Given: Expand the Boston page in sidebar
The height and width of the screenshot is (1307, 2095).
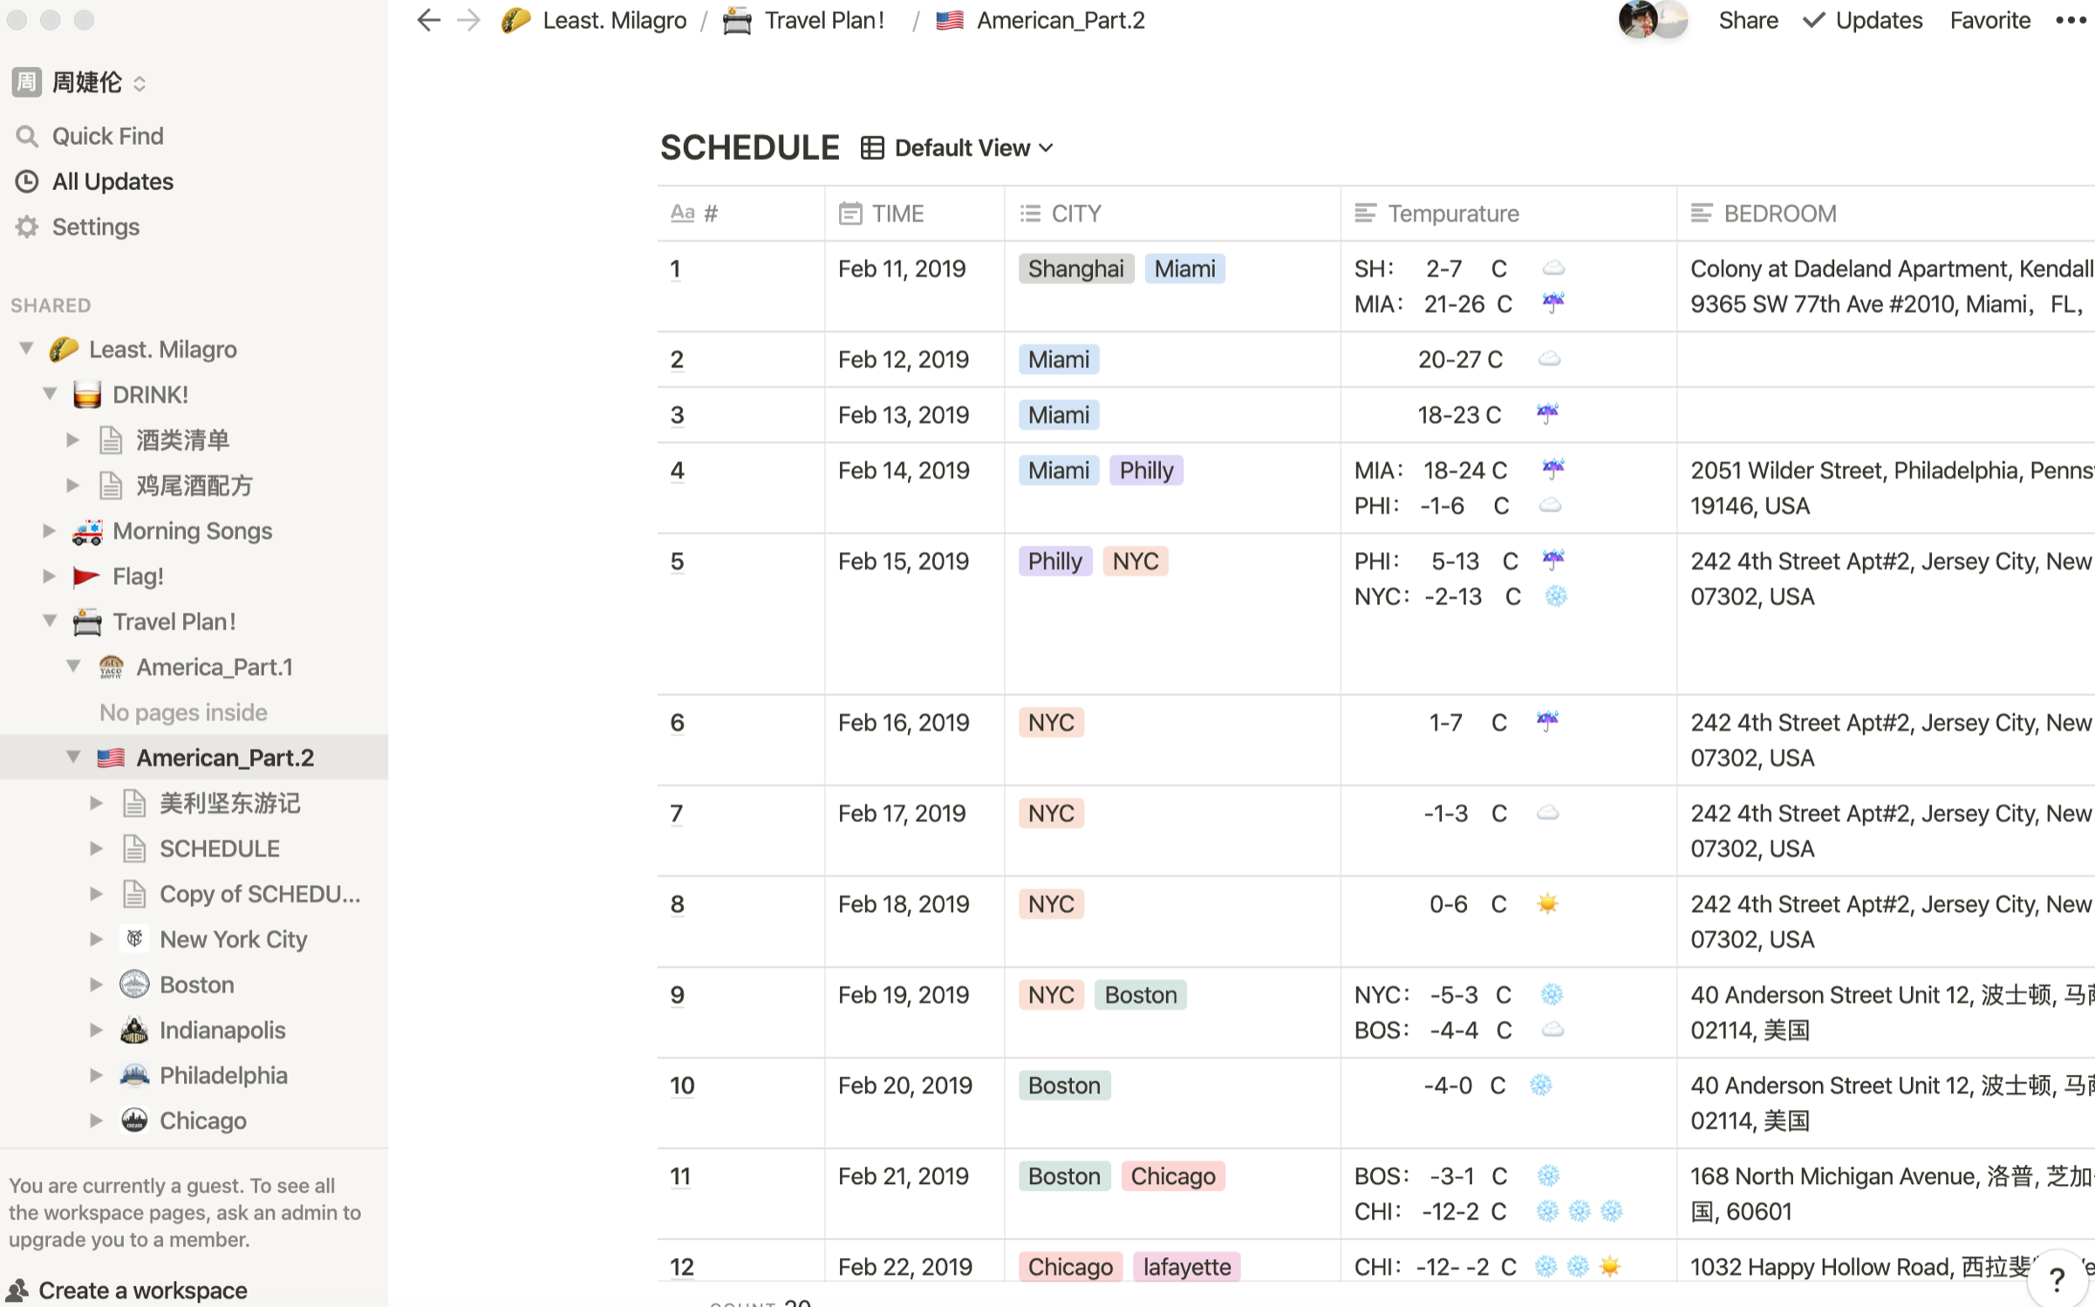Looking at the screenshot, I should click(x=96, y=984).
